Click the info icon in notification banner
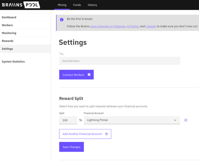The width and height of the screenshot is (199, 161). click(x=62, y=20)
